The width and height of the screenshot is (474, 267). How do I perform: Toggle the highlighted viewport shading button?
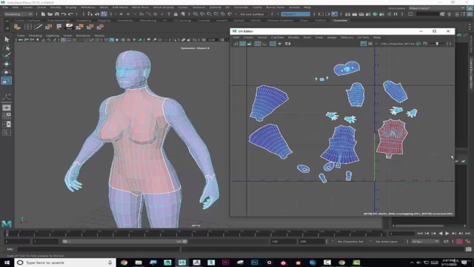tap(112, 39)
